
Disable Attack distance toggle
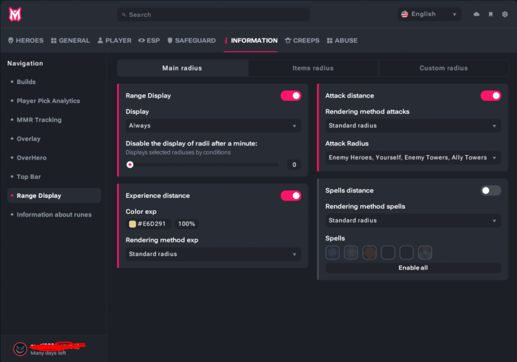pyautogui.click(x=491, y=96)
